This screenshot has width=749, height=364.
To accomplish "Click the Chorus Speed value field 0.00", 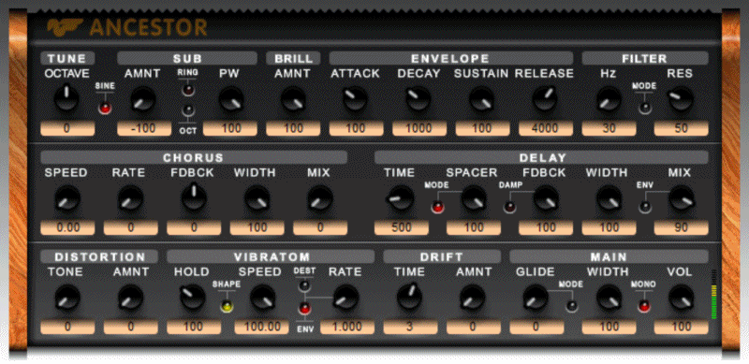I will coord(67,228).
